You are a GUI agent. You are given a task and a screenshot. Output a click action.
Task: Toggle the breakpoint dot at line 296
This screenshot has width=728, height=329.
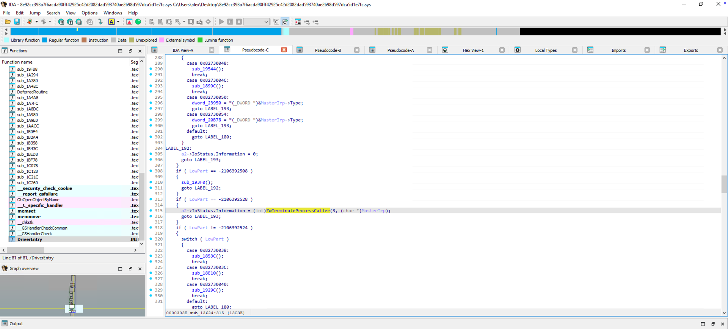(x=151, y=103)
